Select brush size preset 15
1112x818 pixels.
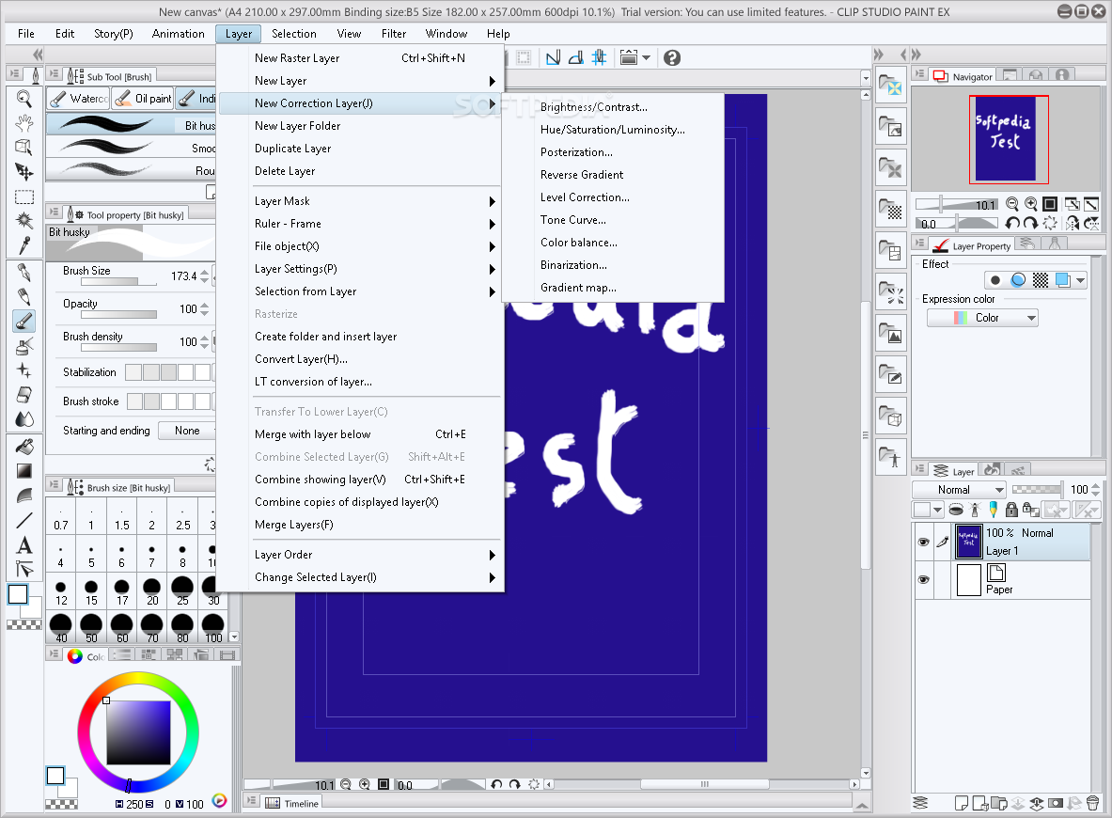point(91,591)
